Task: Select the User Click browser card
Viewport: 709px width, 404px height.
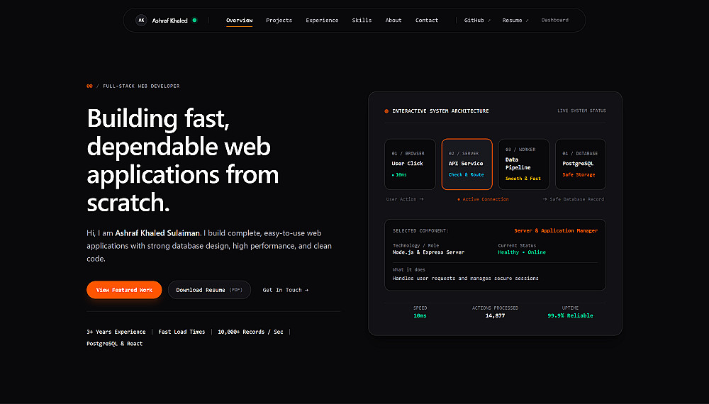Action: (410, 164)
